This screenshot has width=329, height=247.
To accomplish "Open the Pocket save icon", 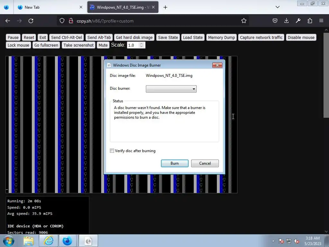I will coord(275,21).
